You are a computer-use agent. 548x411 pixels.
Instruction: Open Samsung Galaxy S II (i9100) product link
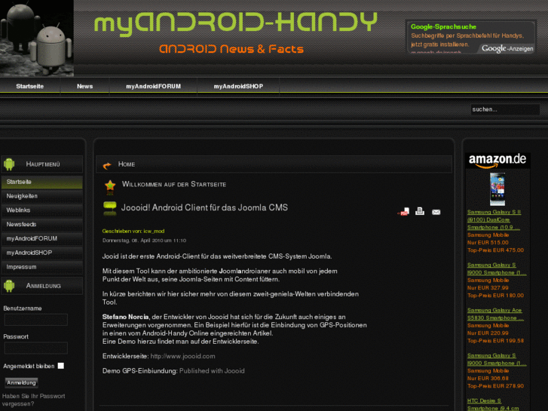(x=494, y=219)
